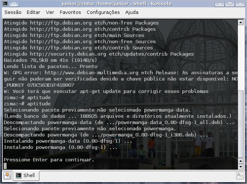The width and height of the screenshot is (247, 184).
Task: Open the Favoritos menu
Action: tap(70, 12)
